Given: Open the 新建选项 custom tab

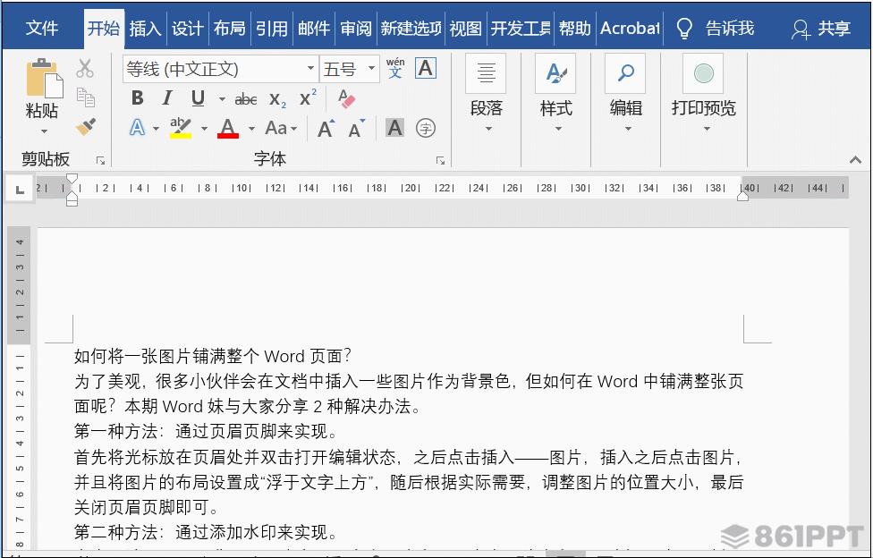Looking at the screenshot, I should point(411,29).
